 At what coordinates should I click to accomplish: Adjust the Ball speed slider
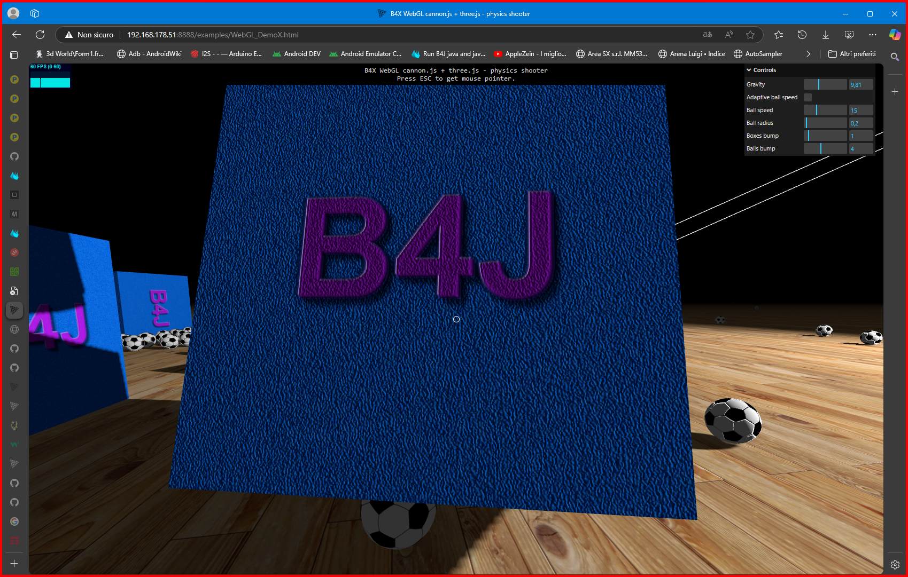click(x=825, y=110)
